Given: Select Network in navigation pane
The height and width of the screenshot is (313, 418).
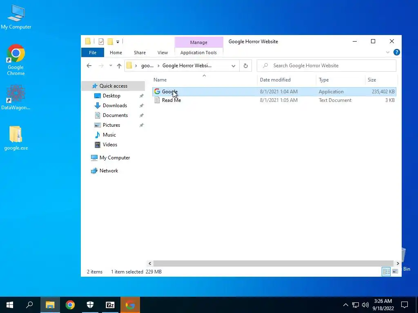Looking at the screenshot, I should pyautogui.click(x=109, y=171).
